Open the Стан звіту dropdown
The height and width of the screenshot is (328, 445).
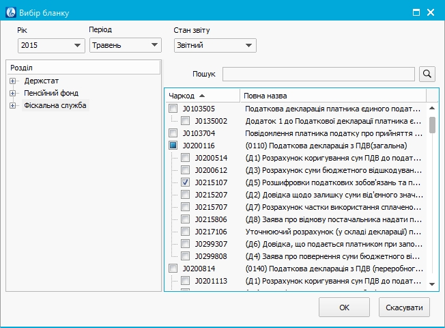(214, 46)
